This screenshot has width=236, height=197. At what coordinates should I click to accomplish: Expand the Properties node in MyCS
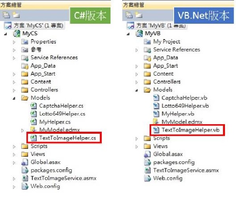[14, 42]
